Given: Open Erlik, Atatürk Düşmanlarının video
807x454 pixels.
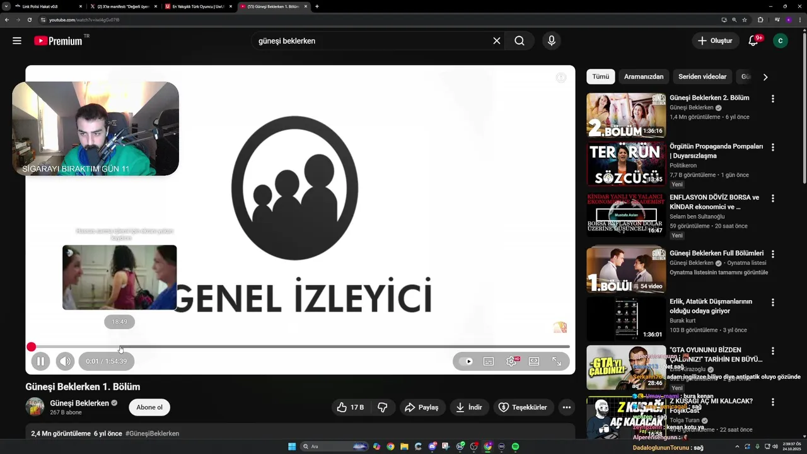Looking at the screenshot, I should 626,319.
